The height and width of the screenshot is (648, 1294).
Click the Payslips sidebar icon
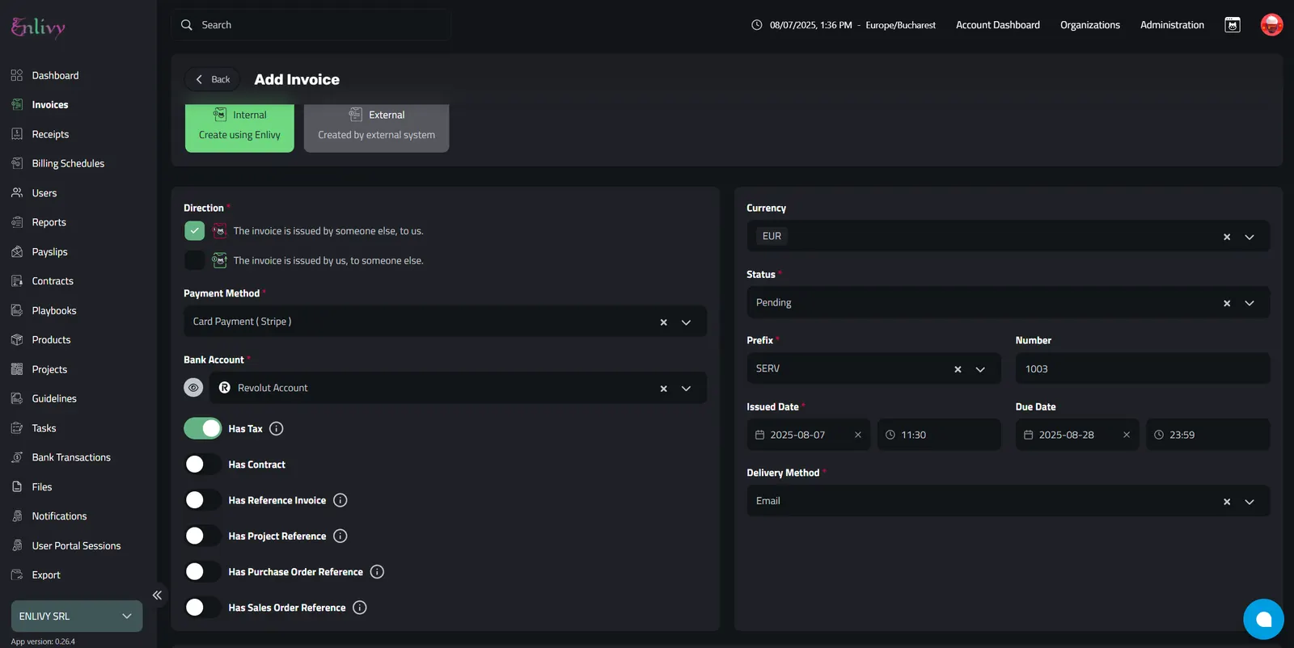click(17, 252)
